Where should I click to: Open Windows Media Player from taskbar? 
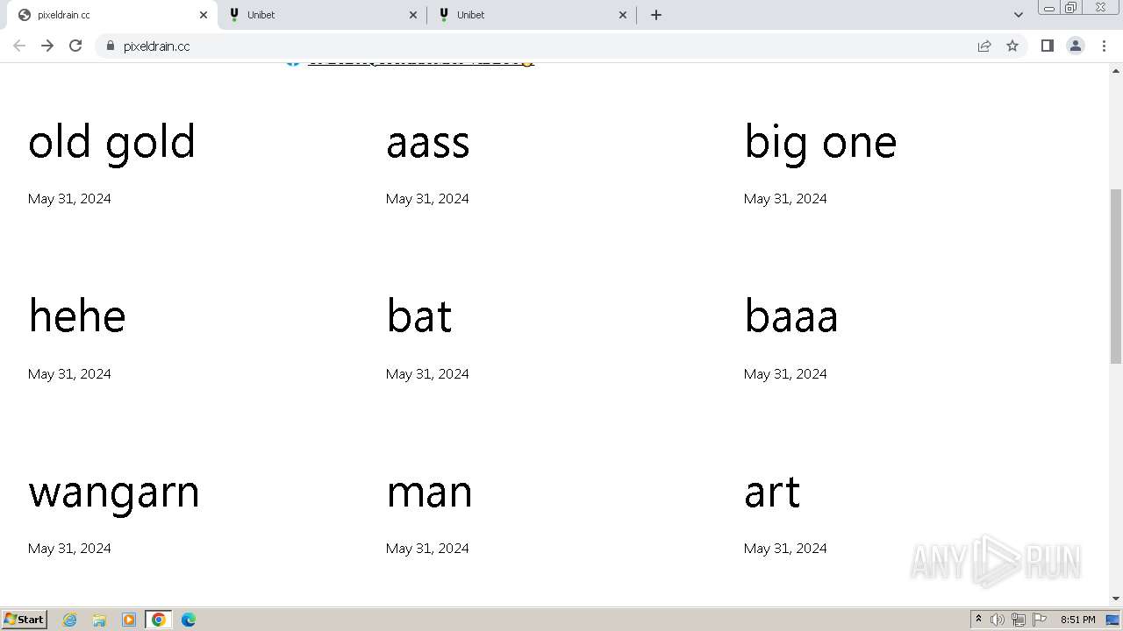[129, 620]
